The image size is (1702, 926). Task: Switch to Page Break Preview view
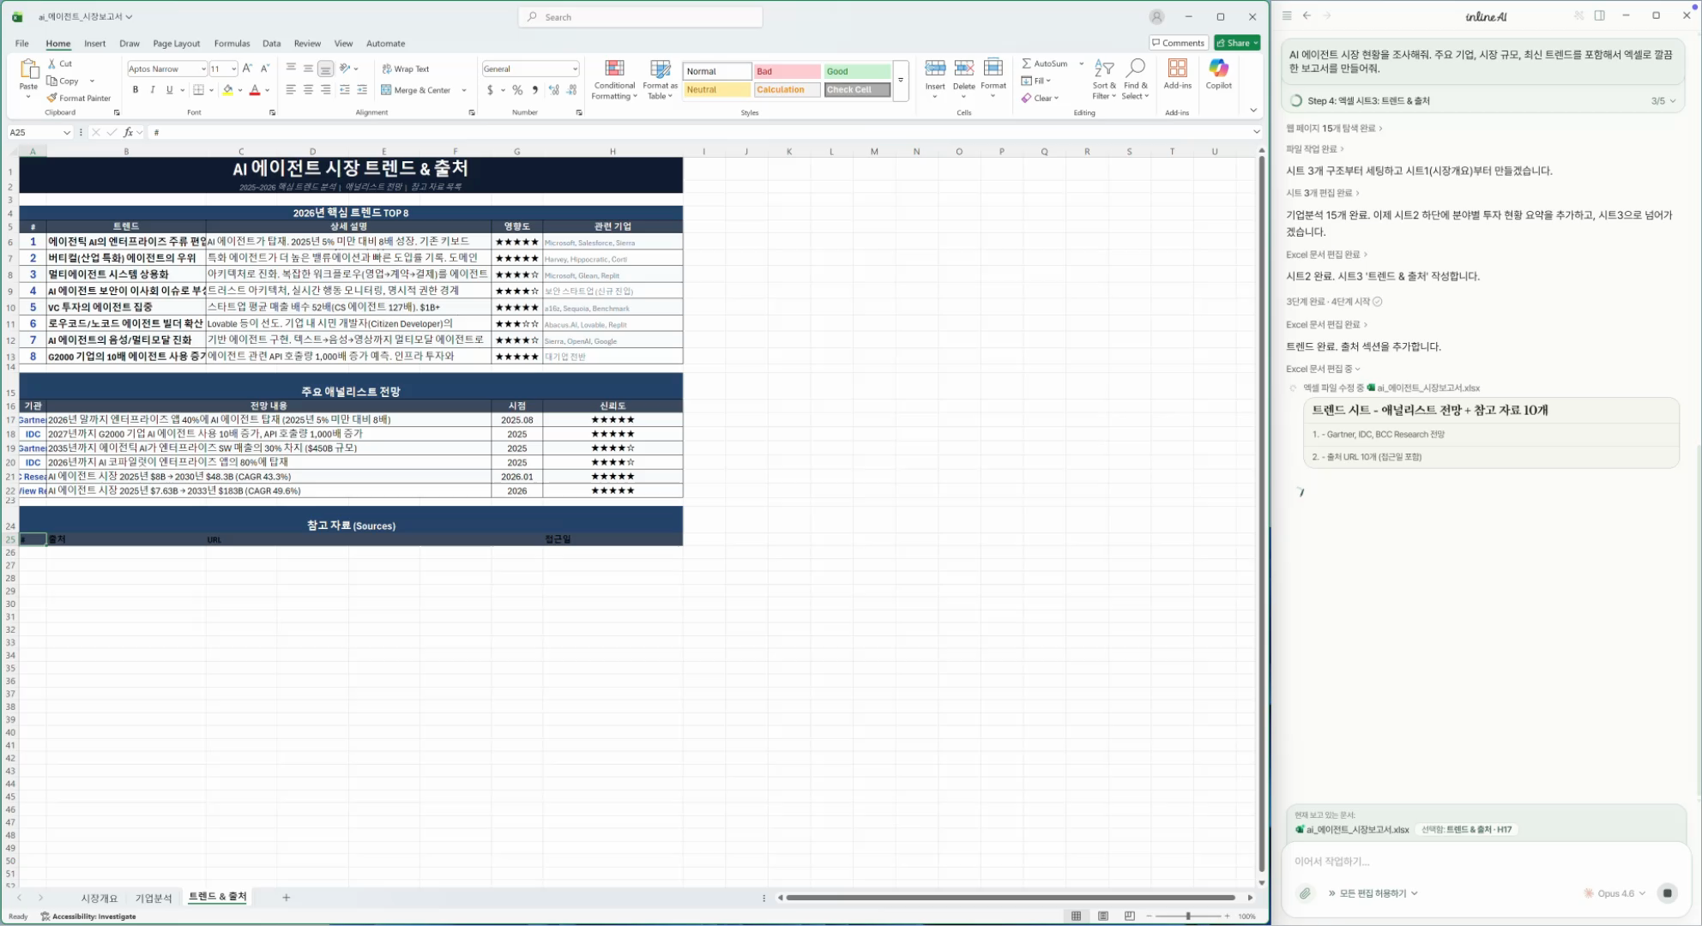coord(1129,916)
